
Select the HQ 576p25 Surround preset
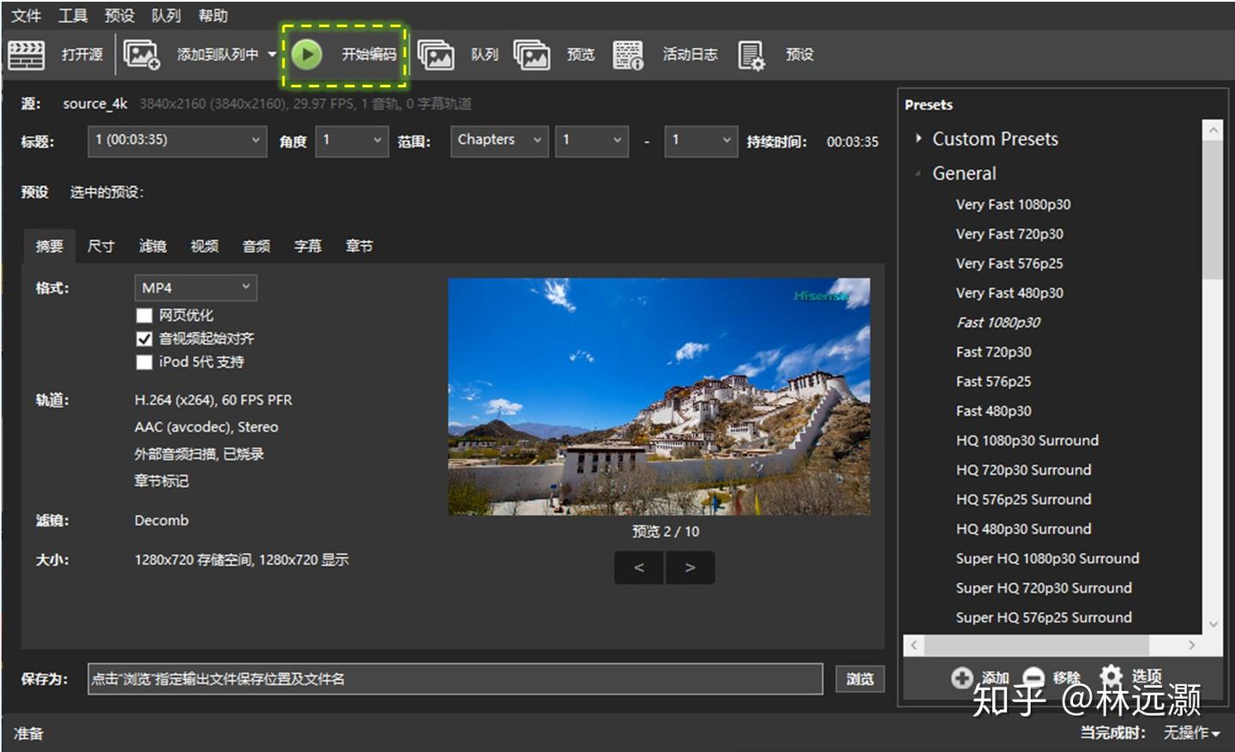click(1024, 500)
